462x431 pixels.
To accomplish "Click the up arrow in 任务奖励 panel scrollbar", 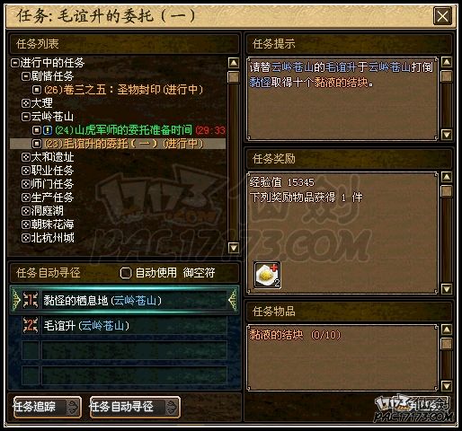I will [x=447, y=177].
